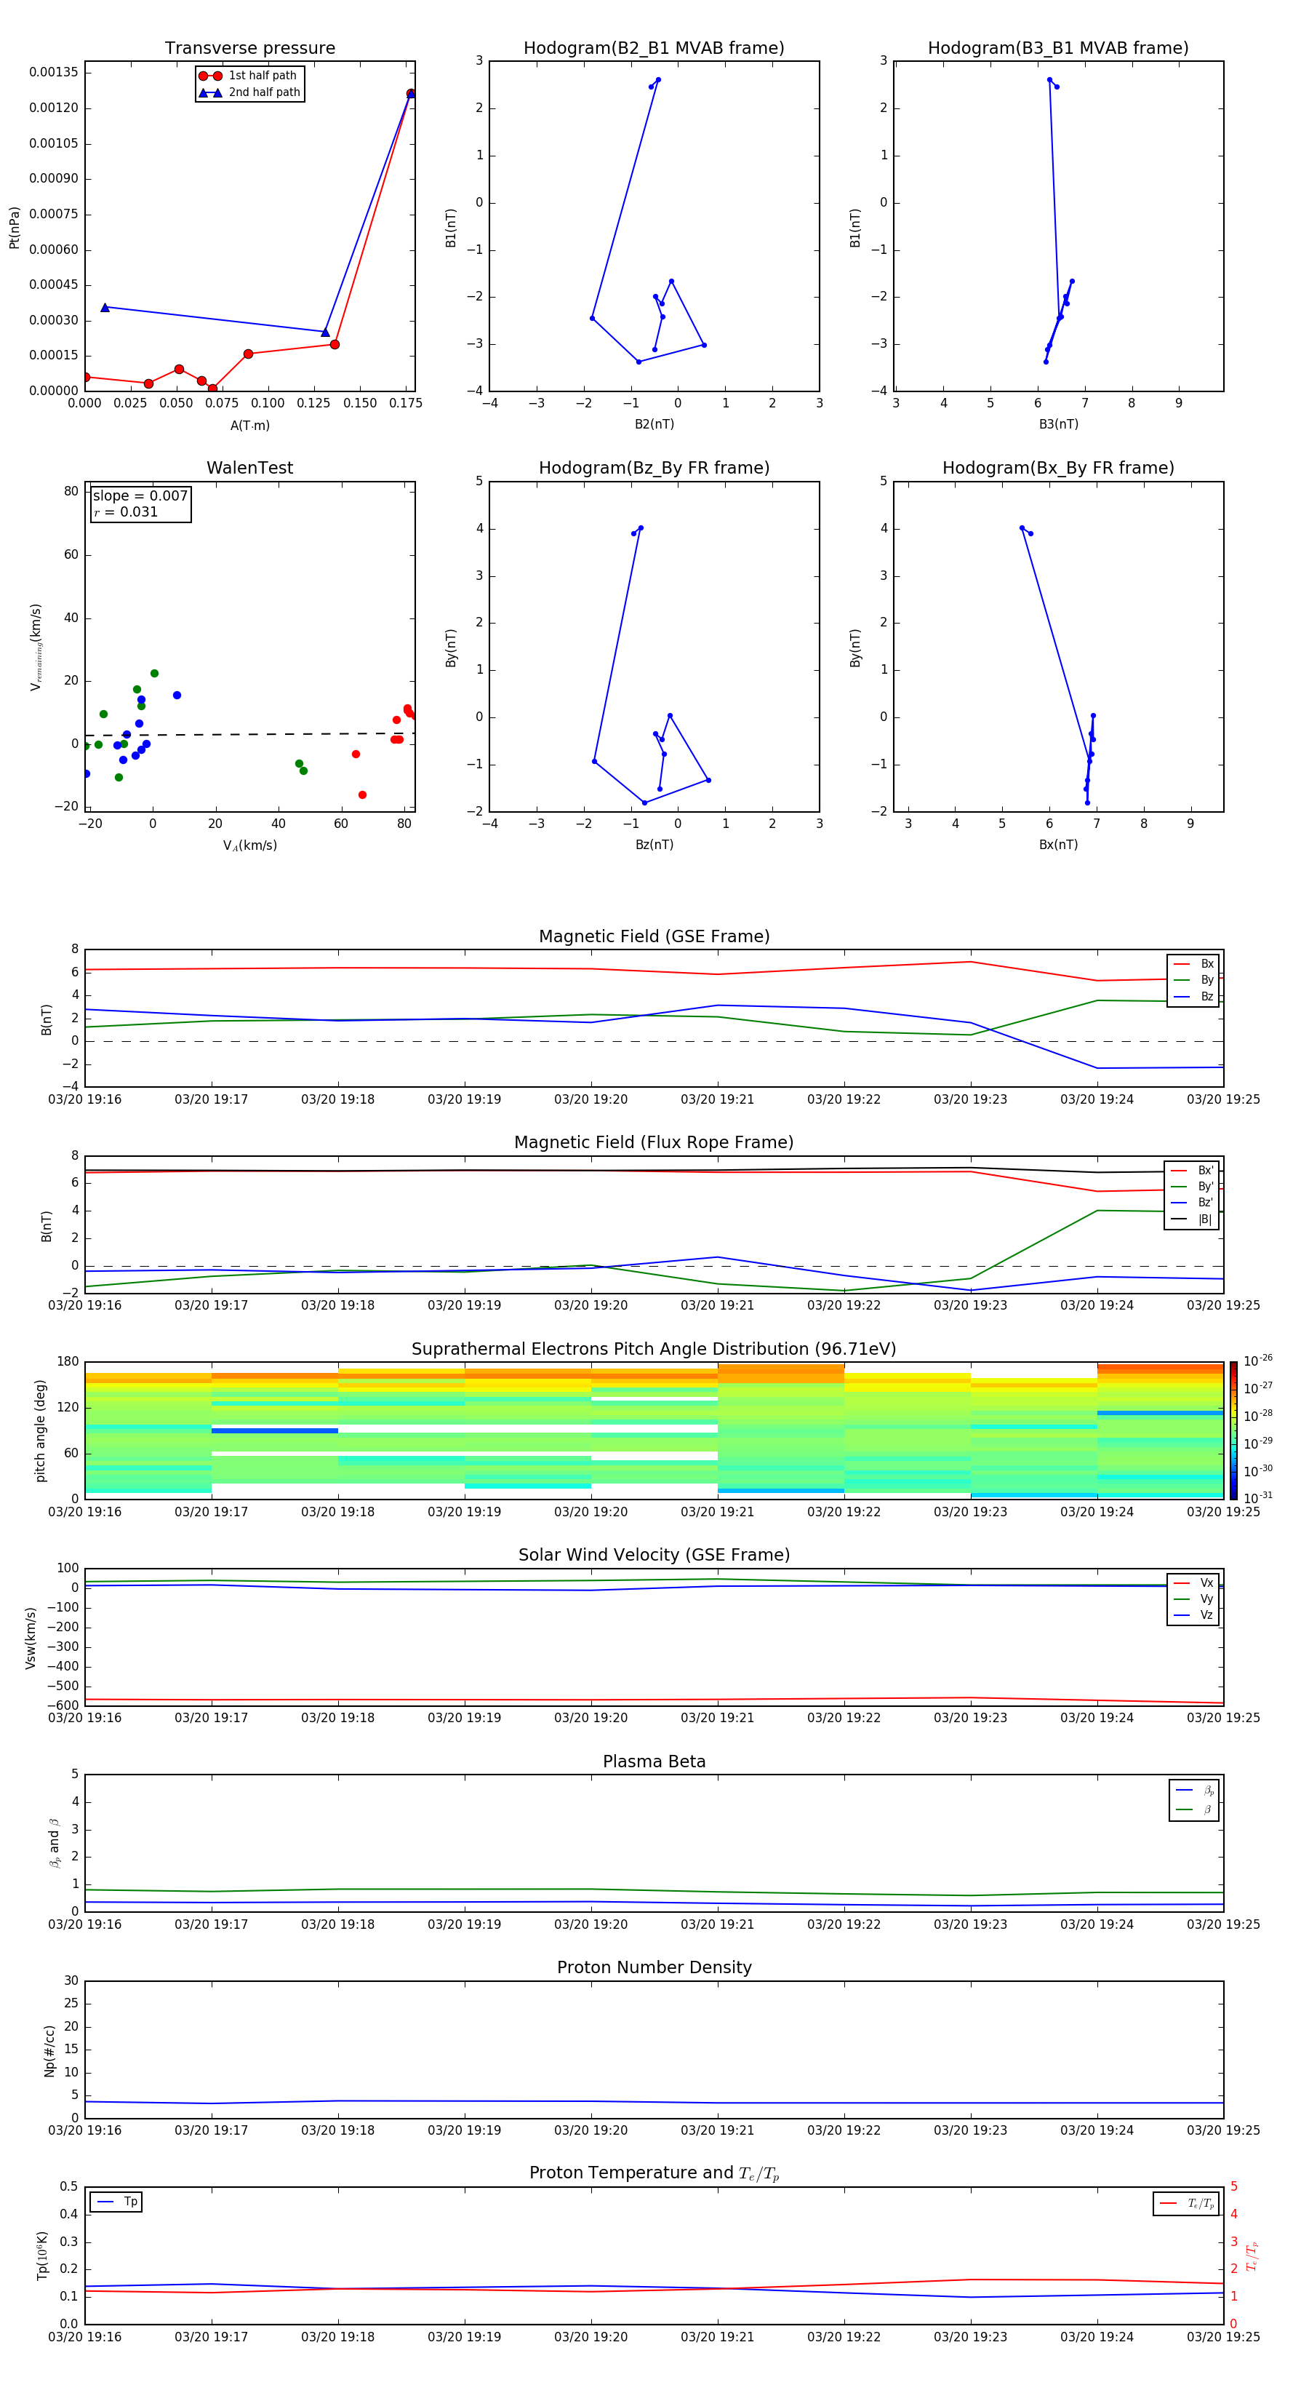Screen dimensions: 1309x2401
Task: Click the 'Vremaining(km/s)' y-axis label
Action: [x=36, y=647]
